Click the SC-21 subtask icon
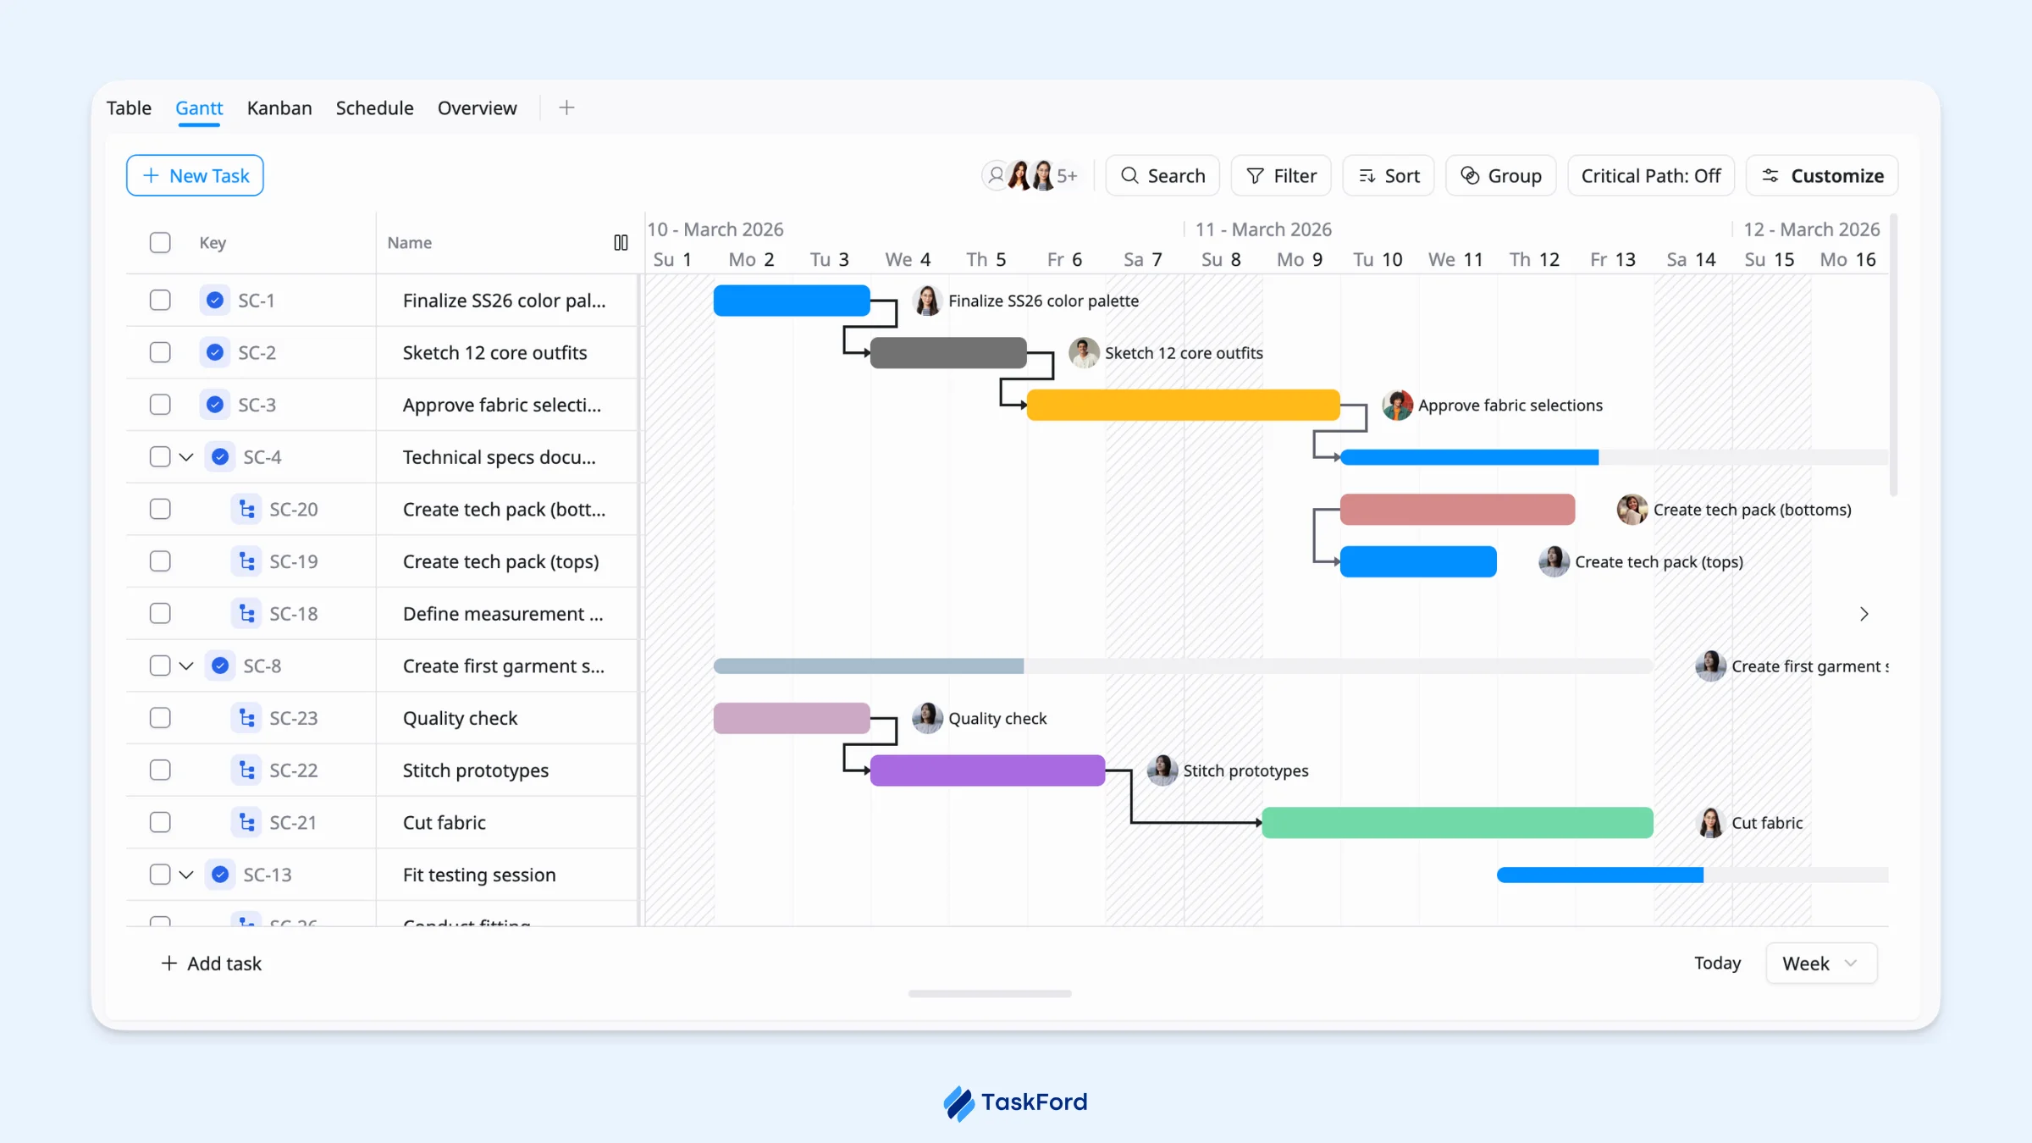This screenshot has width=2032, height=1143. 246,822
